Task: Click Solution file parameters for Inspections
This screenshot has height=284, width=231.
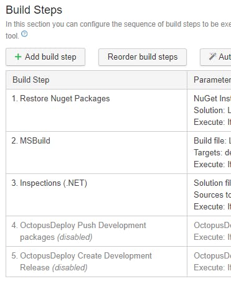Action: [212, 183]
